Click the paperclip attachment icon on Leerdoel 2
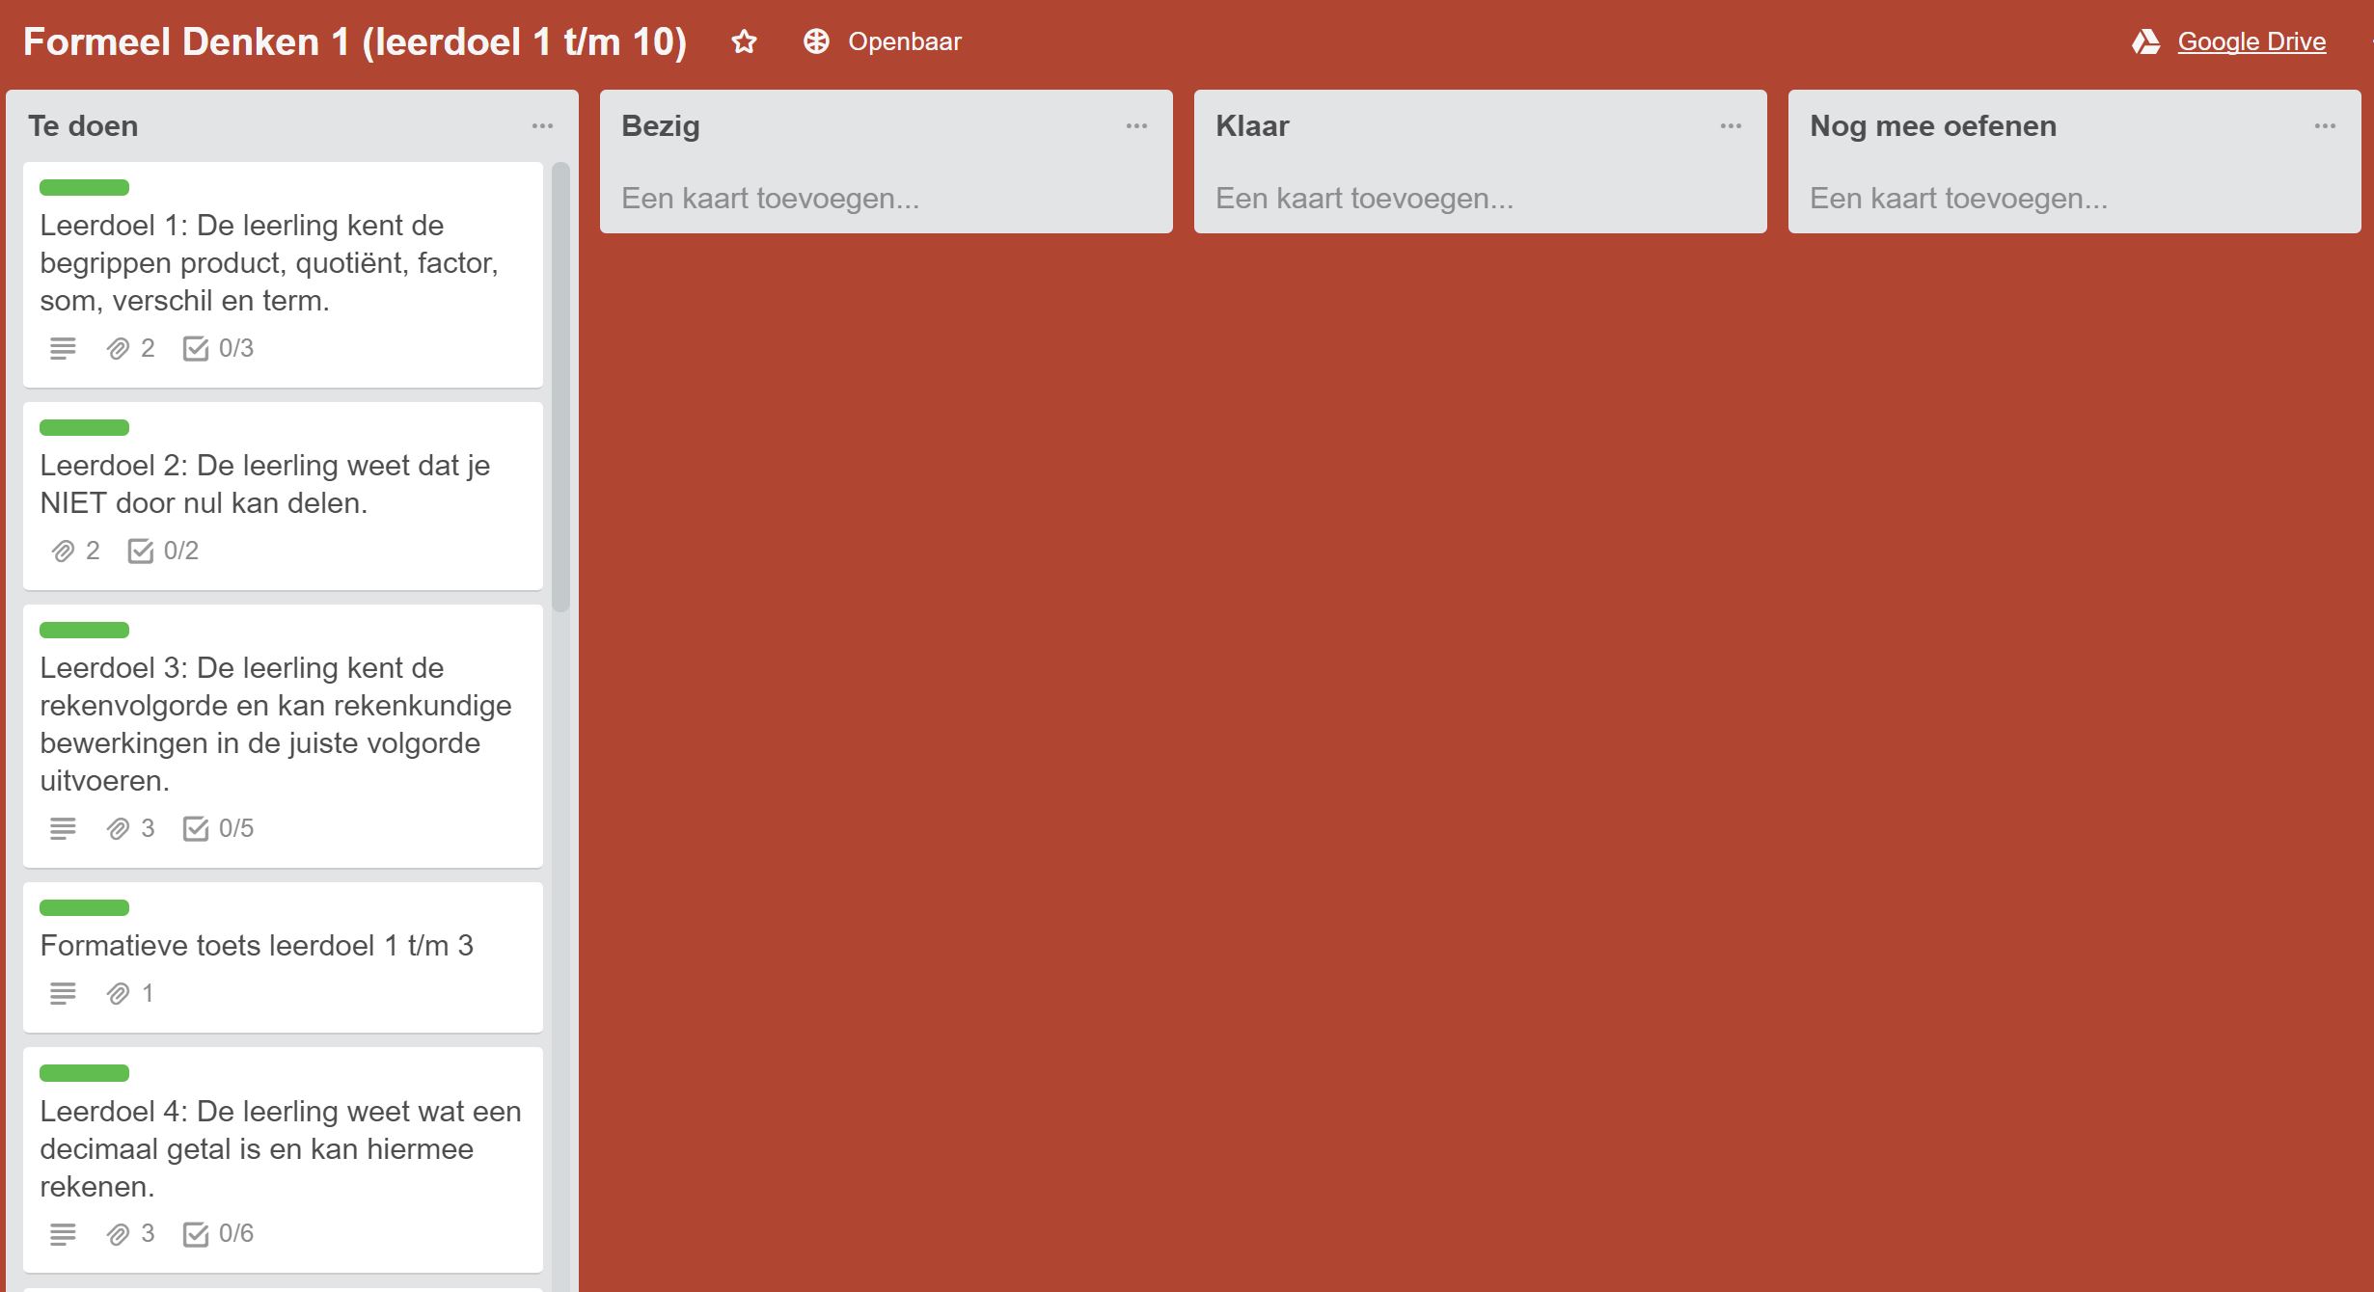 65,551
